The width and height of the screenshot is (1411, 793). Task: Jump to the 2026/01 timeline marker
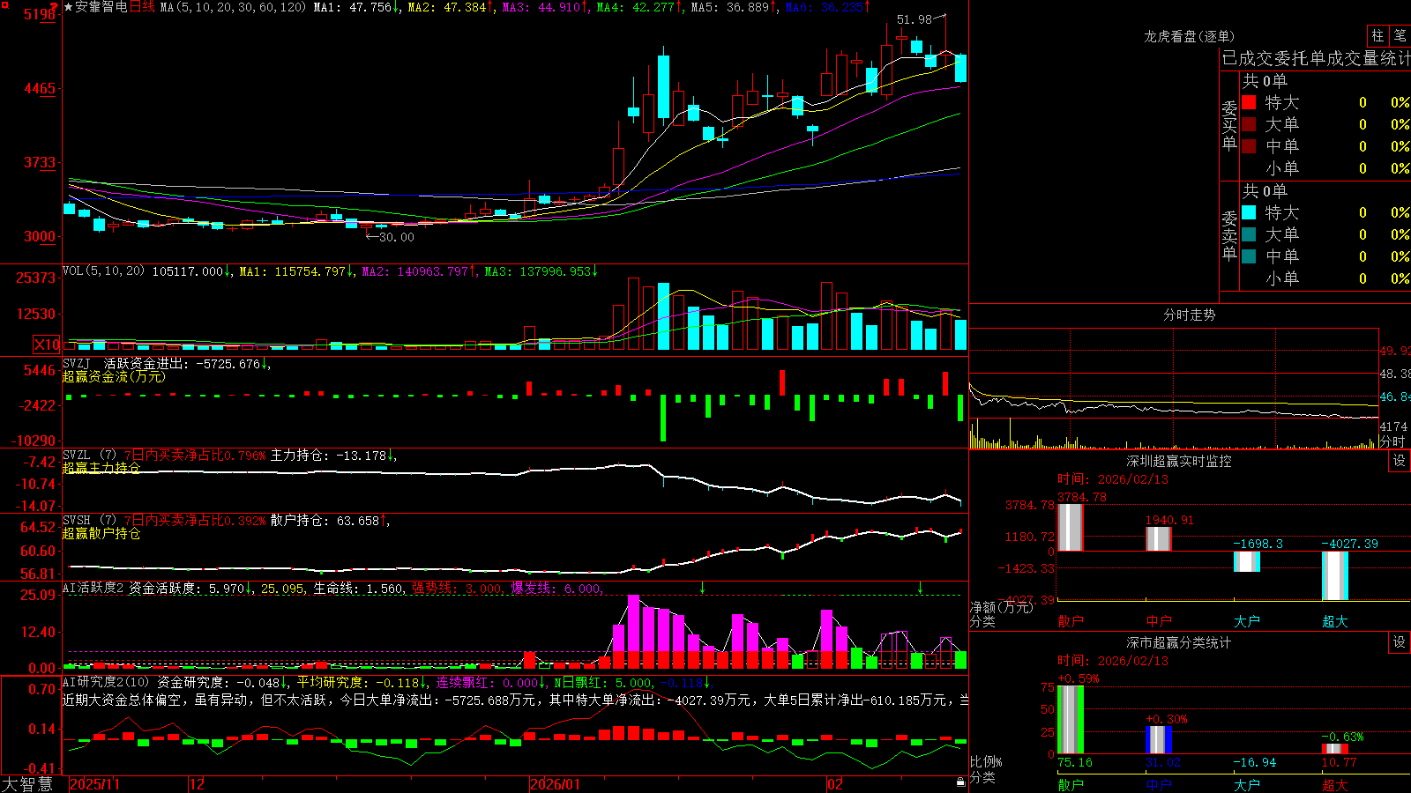click(x=555, y=784)
